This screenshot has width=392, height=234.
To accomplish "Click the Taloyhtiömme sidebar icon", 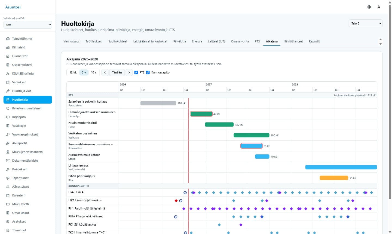I will 8,39.
